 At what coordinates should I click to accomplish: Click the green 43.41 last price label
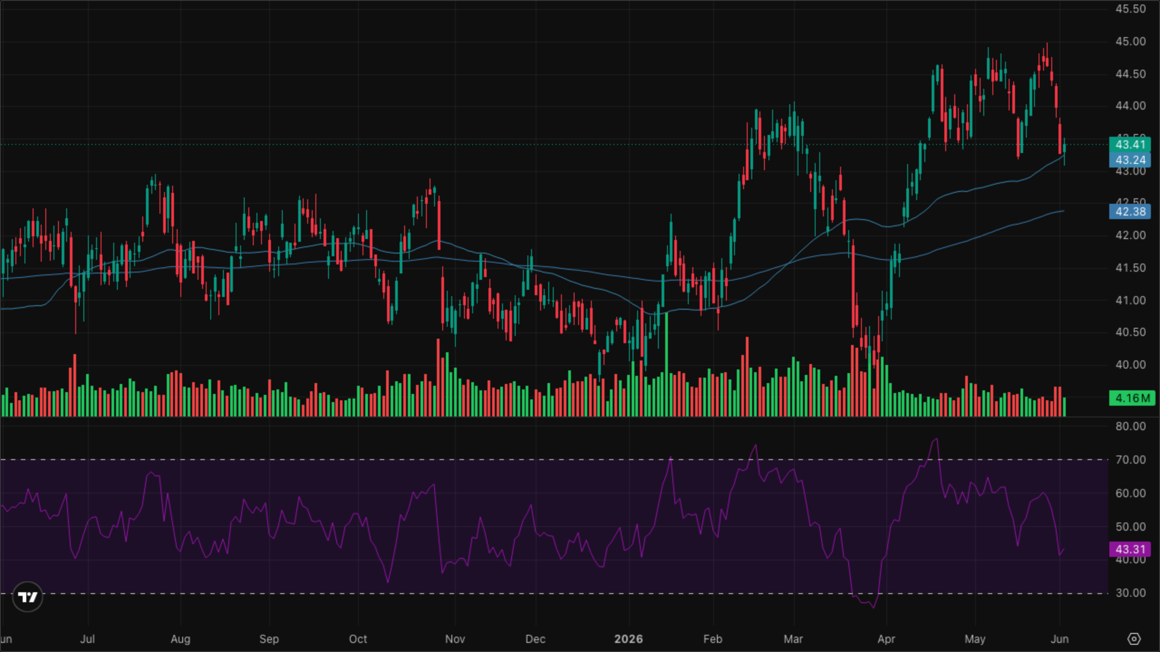1130,144
